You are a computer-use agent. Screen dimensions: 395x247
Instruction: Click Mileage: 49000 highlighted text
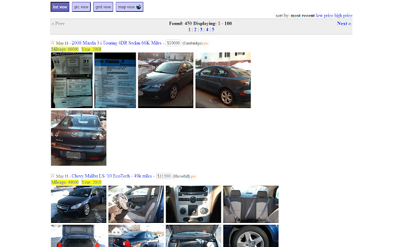[x=65, y=182]
